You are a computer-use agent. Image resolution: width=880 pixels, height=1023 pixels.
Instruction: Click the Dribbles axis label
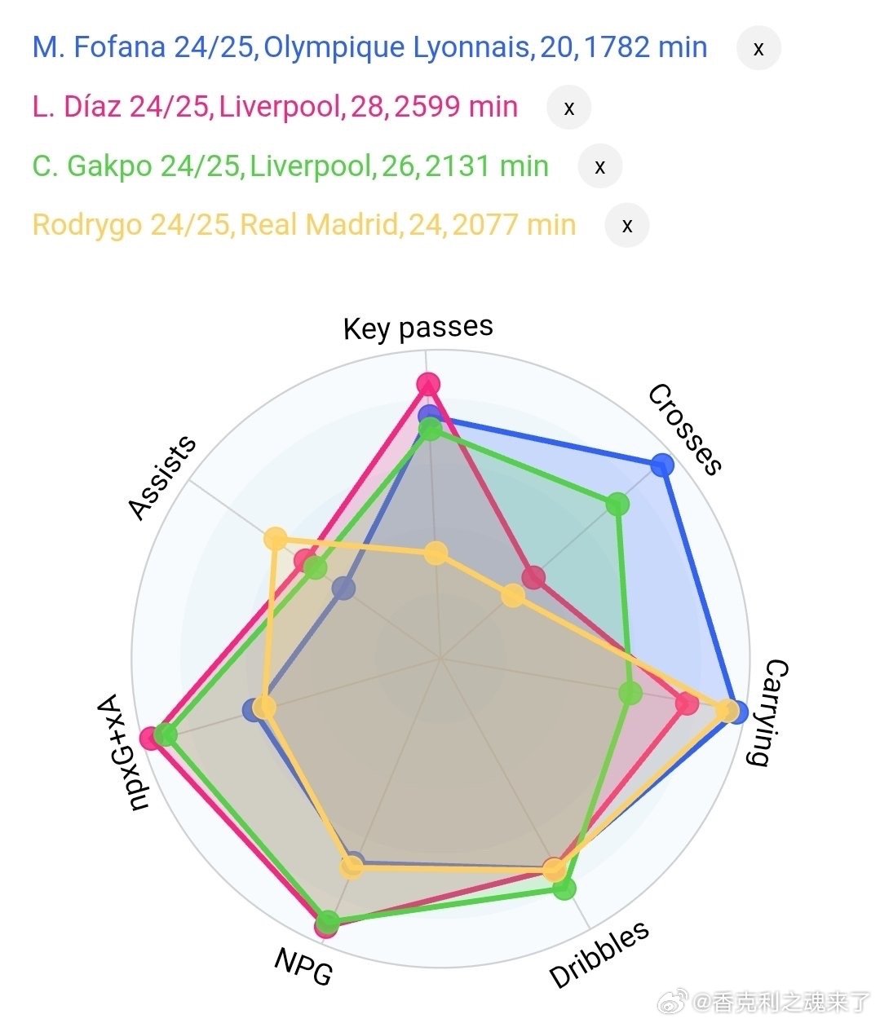pos(599,954)
